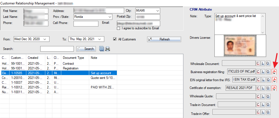Click O button for Certificate of exemption
This screenshot has height=118, width=279.
click(x=268, y=88)
